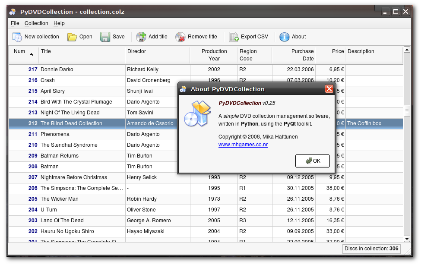Click PyDVDCollection app icon in main title bar
The height and width of the screenshot is (265, 421).
point(13,12)
